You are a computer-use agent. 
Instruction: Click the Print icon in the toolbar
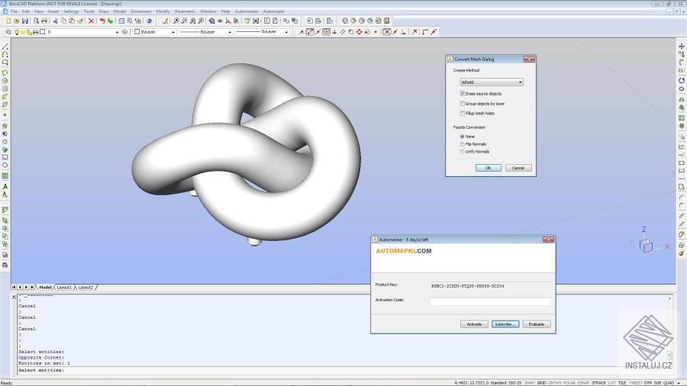click(44, 21)
